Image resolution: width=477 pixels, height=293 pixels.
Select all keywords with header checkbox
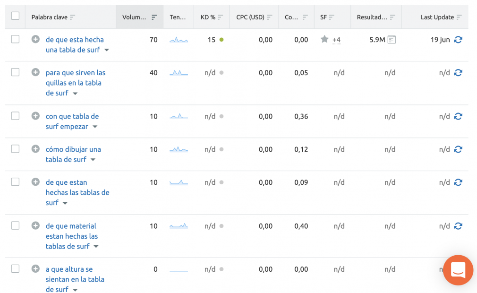[x=15, y=16]
